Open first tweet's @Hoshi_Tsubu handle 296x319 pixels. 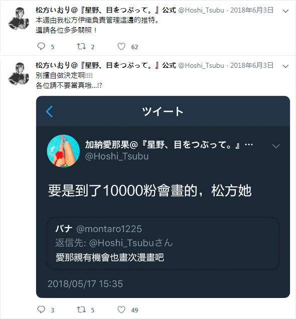[201, 10]
